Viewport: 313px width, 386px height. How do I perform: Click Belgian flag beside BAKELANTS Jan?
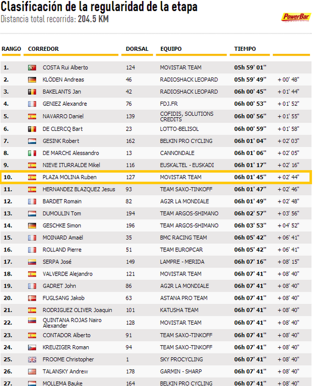coord(32,92)
